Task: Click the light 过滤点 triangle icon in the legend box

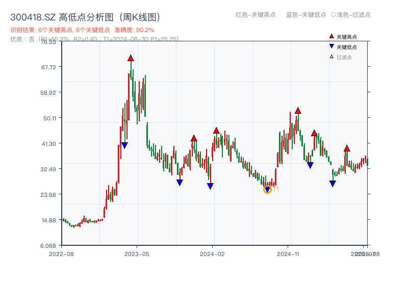Action: 331,57
